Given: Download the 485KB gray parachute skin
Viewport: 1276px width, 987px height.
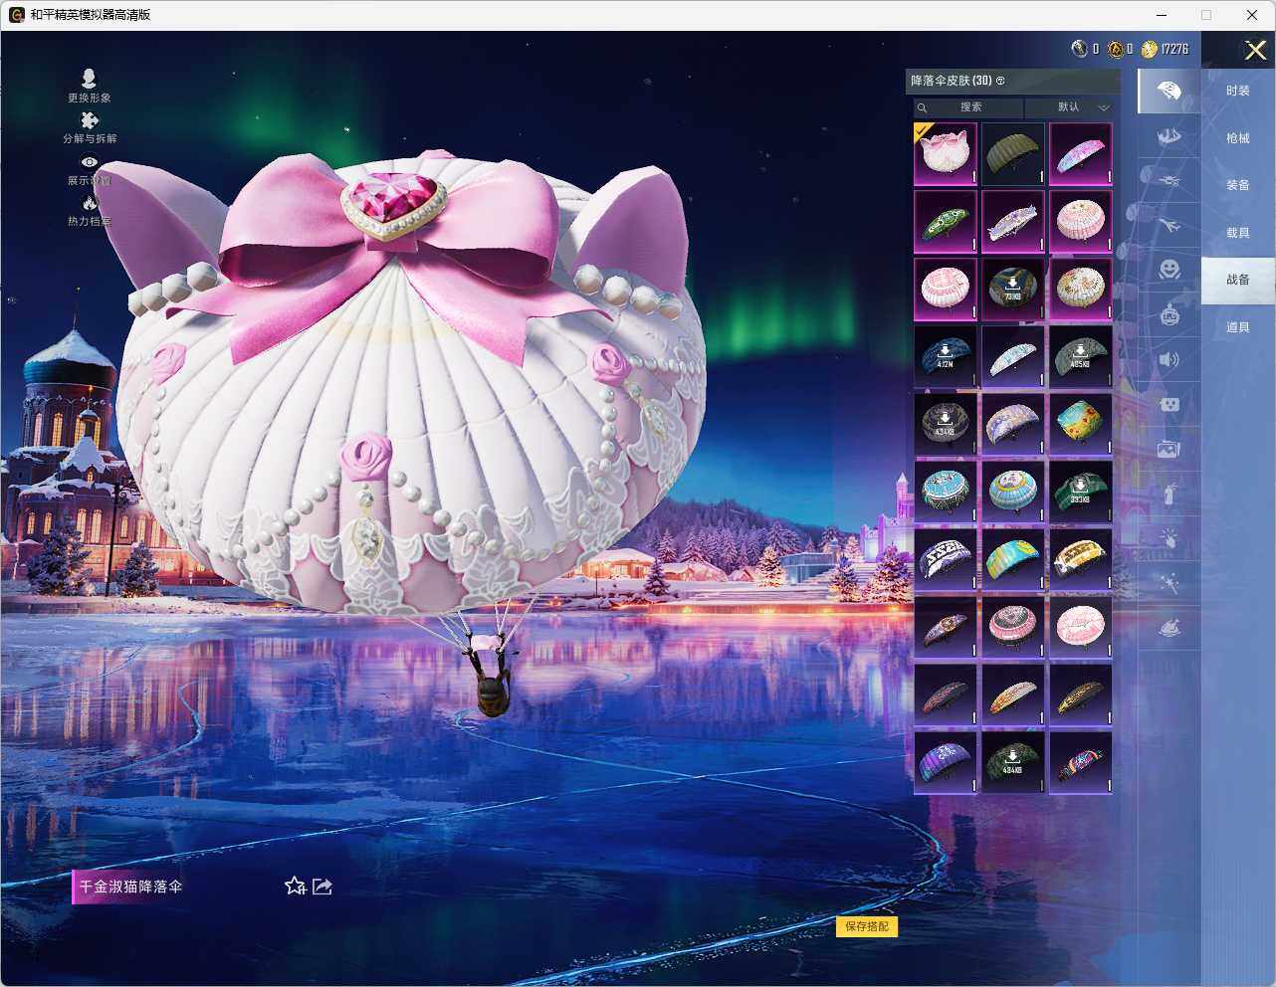Looking at the screenshot, I should (x=1081, y=356).
